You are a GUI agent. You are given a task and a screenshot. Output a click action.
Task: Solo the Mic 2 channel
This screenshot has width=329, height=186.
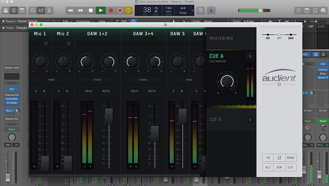59,91
